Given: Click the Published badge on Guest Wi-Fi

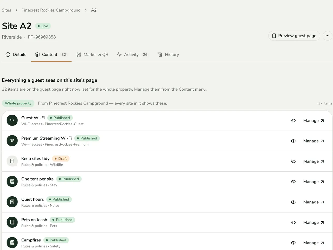Looking at the screenshot, I should [x=60, y=118].
